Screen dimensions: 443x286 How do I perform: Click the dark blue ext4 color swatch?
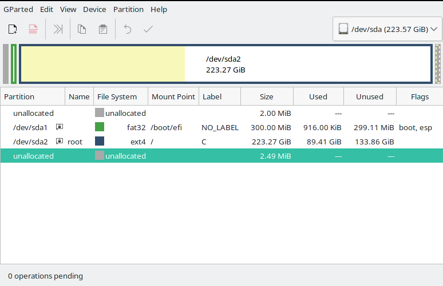point(100,141)
